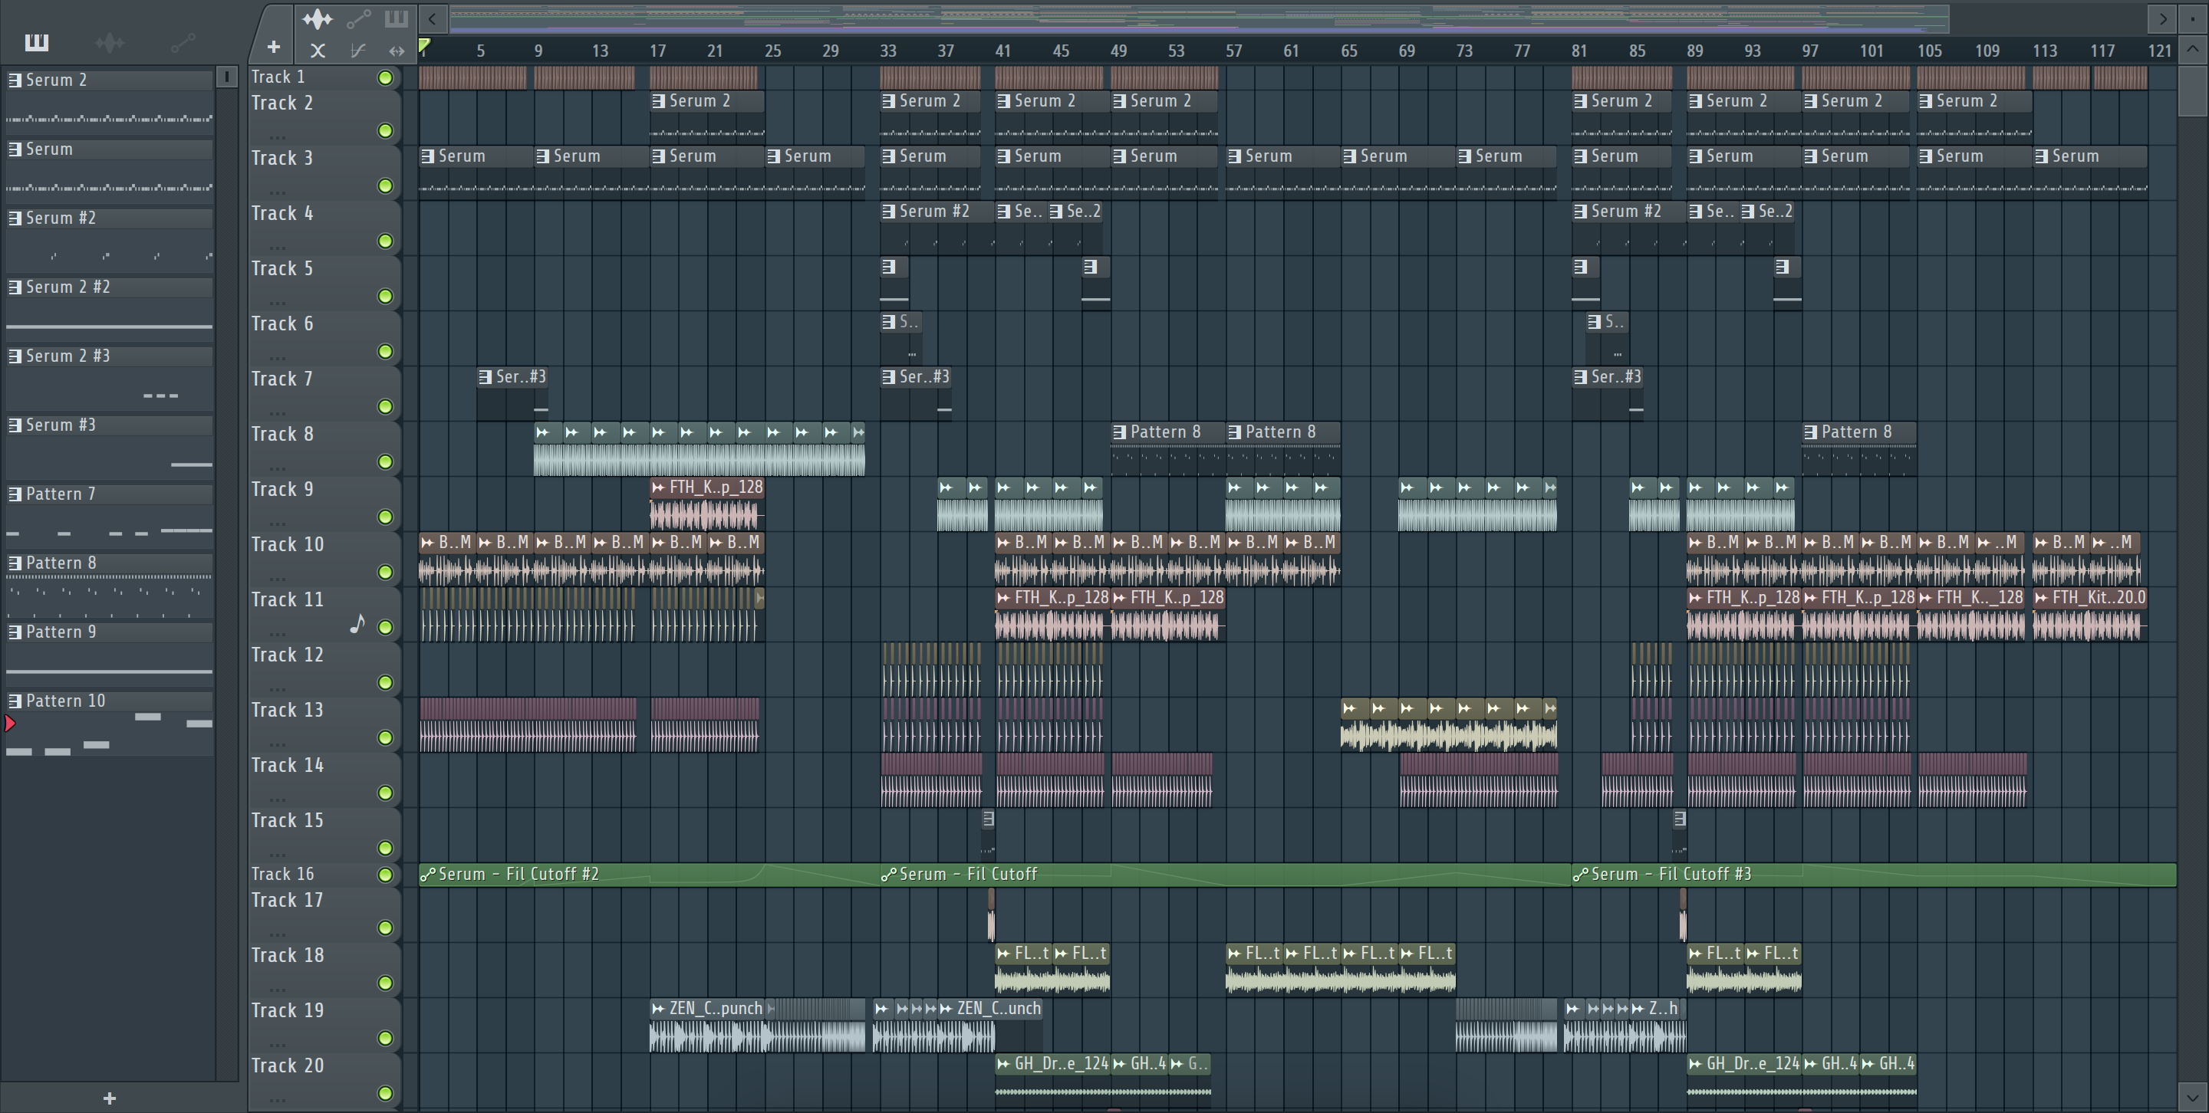
Task: Select the Track 2 header label
Action: [282, 103]
